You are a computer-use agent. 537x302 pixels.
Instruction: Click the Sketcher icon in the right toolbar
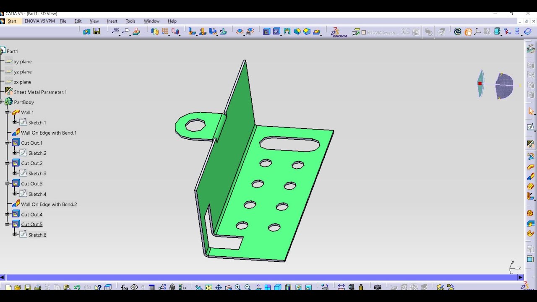point(531,127)
